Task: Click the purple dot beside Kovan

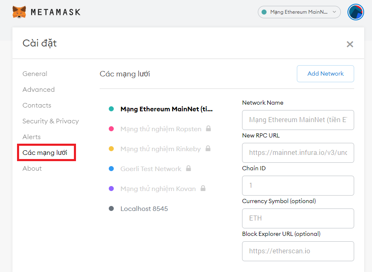Action: pos(111,189)
